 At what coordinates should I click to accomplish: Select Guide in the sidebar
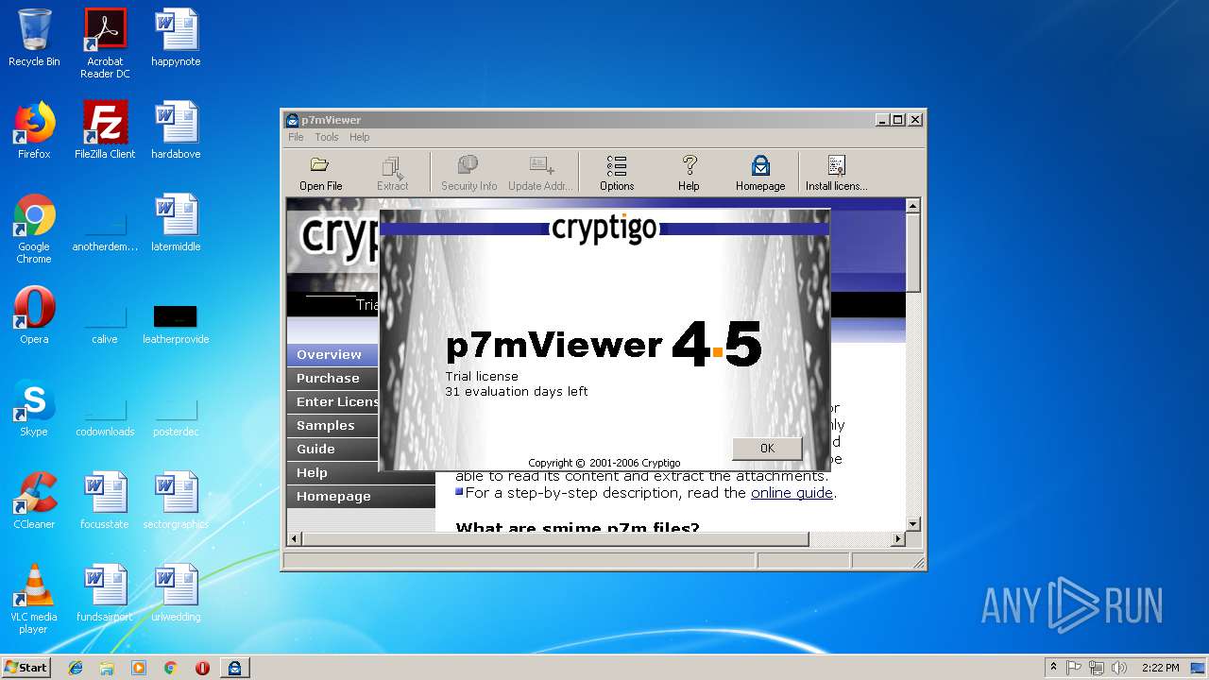[x=332, y=450]
